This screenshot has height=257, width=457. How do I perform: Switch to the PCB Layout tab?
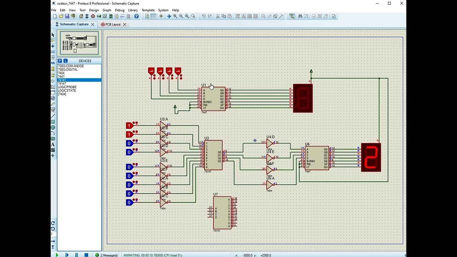click(113, 24)
